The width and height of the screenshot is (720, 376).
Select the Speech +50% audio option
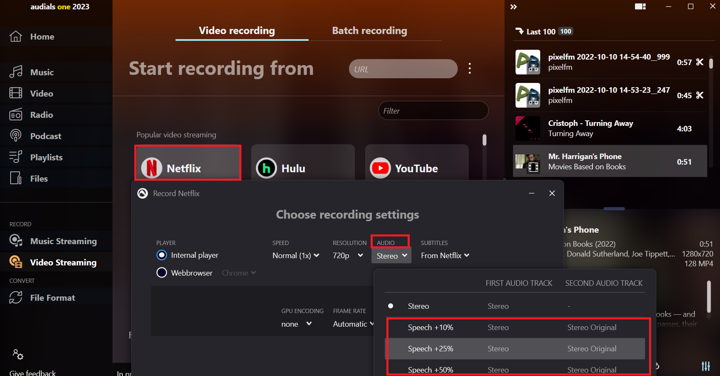515,369
